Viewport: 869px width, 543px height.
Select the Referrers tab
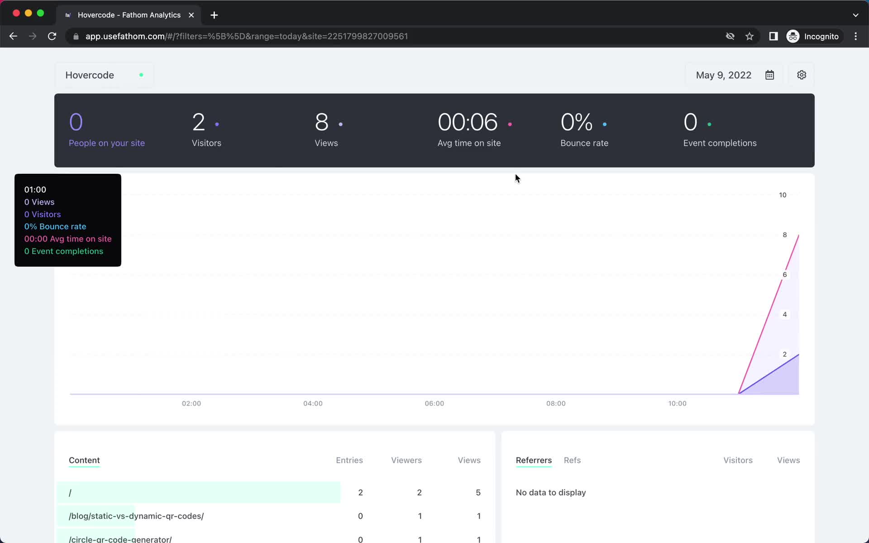pos(533,460)
